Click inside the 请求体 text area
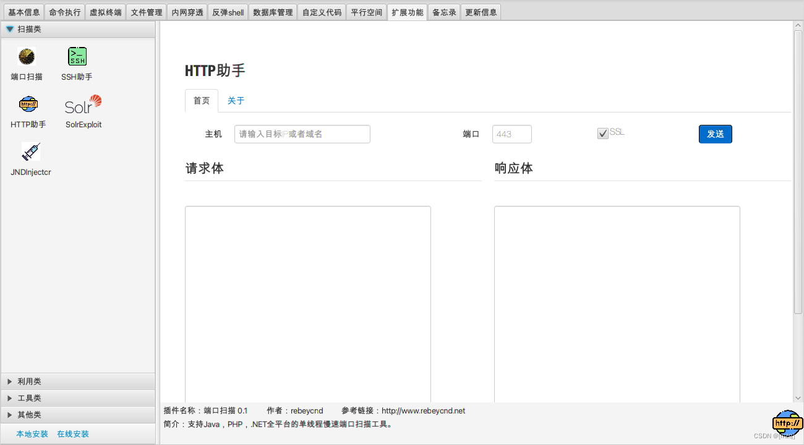 [308, 304]
